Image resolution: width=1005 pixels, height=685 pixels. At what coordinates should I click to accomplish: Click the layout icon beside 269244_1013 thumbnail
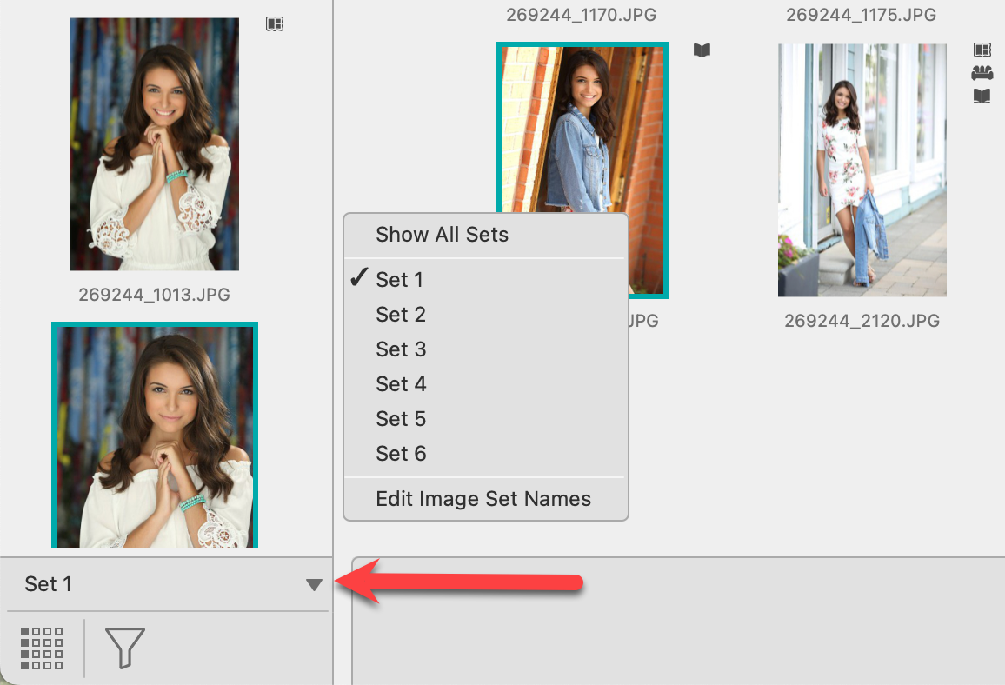tap(275, 24)
